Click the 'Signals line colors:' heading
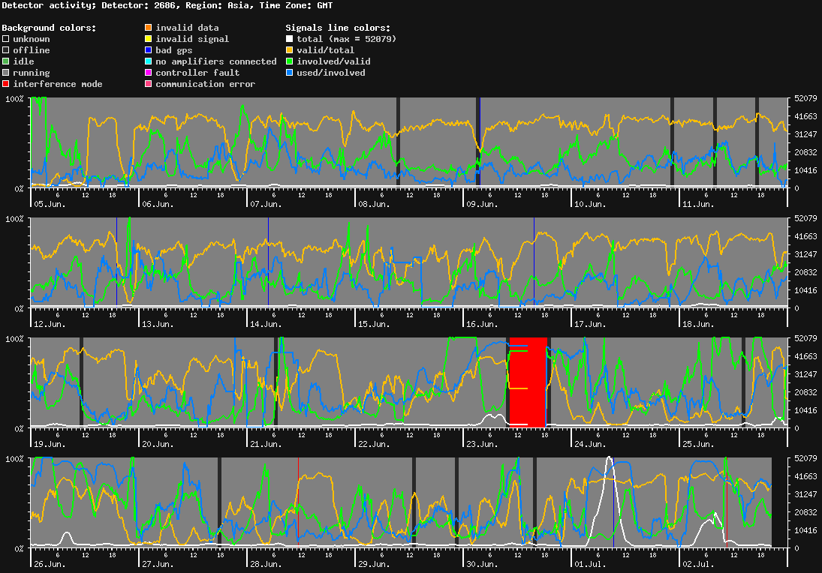This screenshot has width=822, height=573. (x=338, y=28)
